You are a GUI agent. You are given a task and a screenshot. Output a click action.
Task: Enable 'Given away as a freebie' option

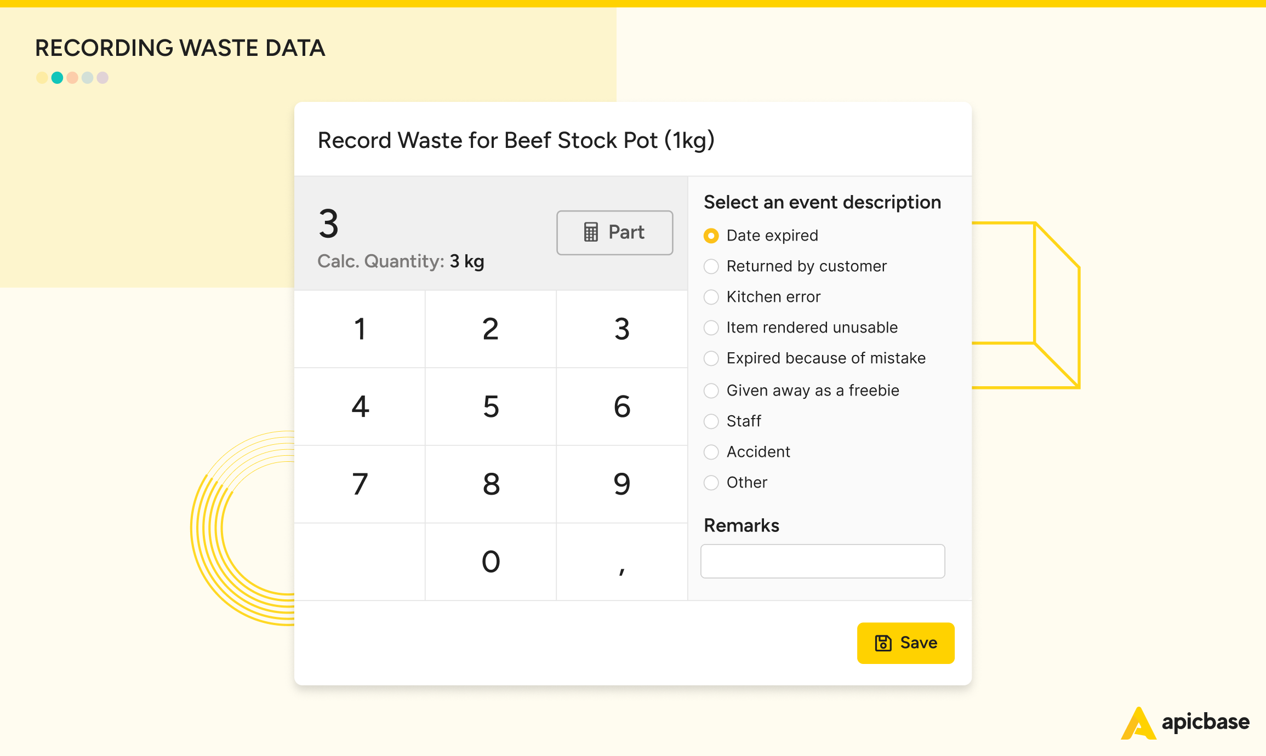tap(711, 390)
